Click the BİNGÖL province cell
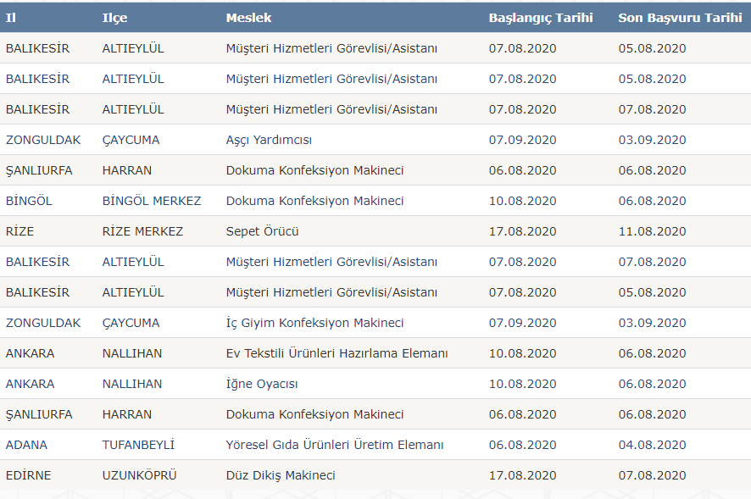 pos(29,201)
